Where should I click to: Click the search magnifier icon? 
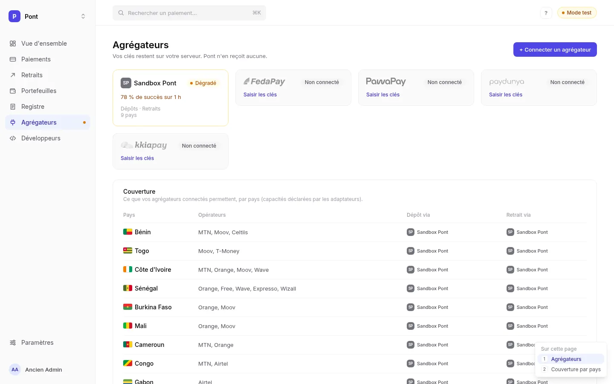(x=121, y=13)
